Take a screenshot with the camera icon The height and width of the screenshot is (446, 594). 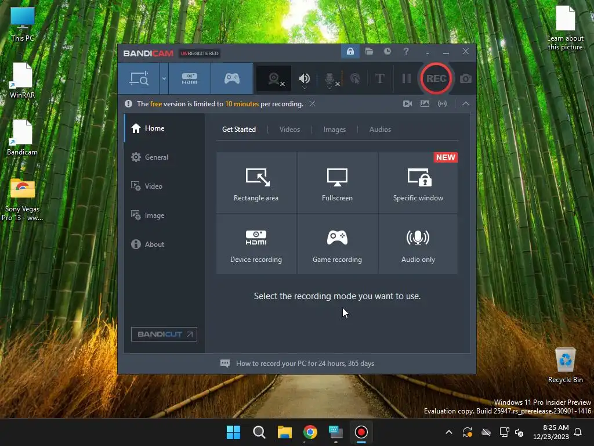pyautogui.click(x=466, y=78)
